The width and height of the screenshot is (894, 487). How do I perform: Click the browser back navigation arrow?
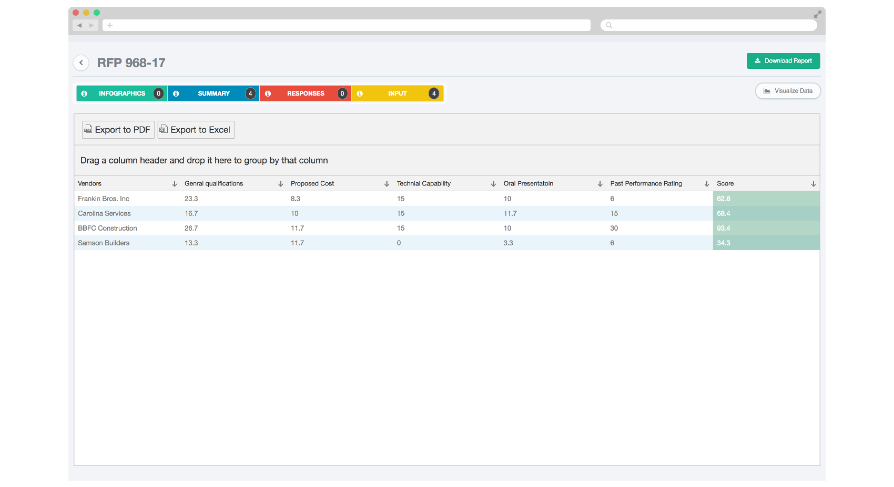tap(79, 25)
